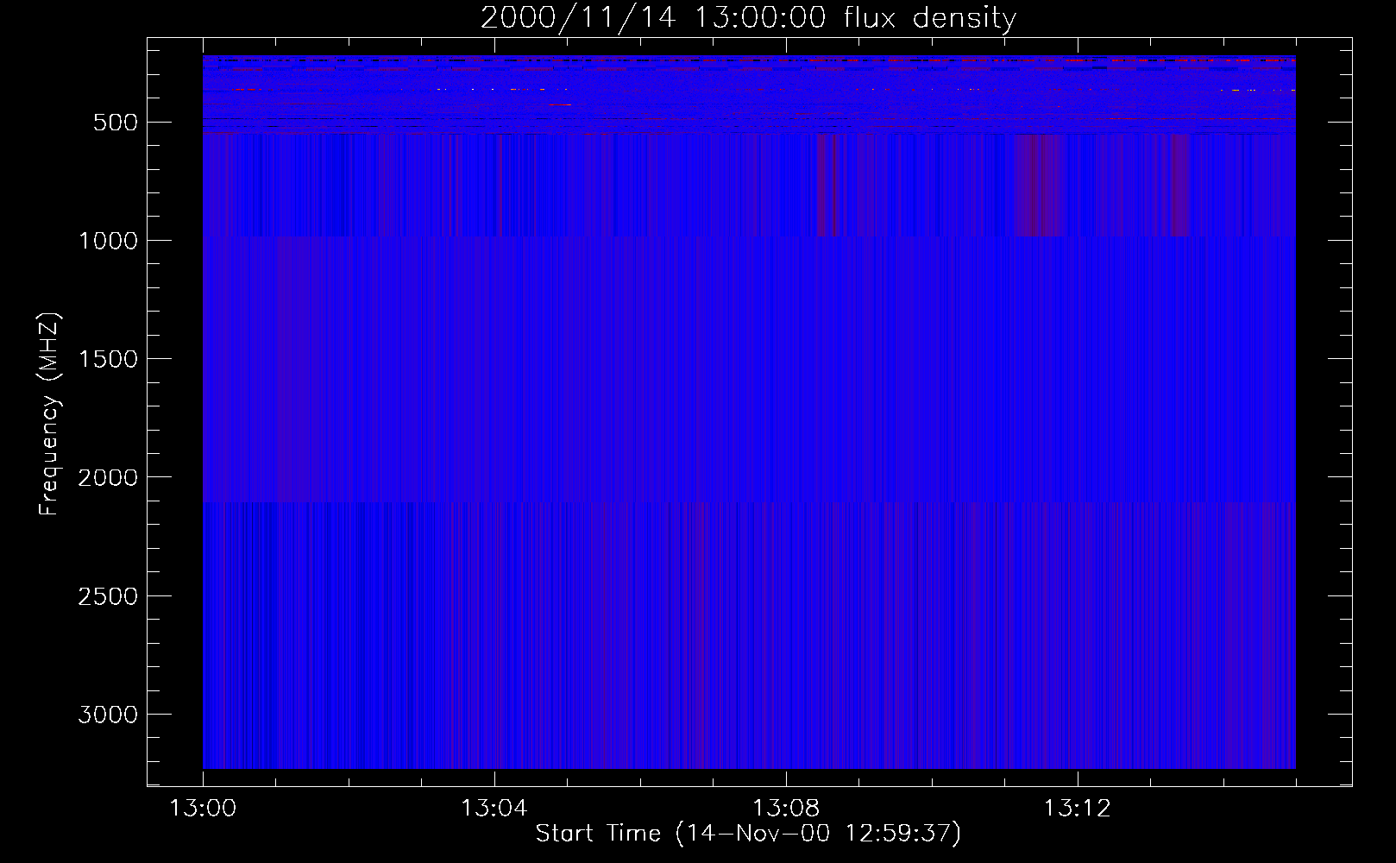Click the plot title '2000/11/14 13:00:00 flux density'
Viewport: 1396px width, 863px height.
coord(748,18)
